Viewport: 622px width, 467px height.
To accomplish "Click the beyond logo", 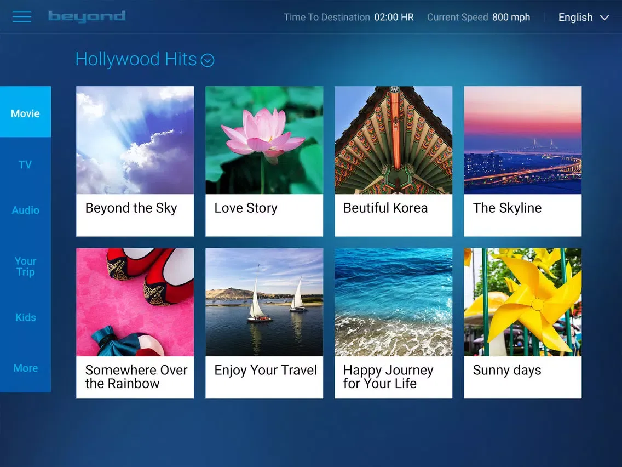I will click(87, 16).
